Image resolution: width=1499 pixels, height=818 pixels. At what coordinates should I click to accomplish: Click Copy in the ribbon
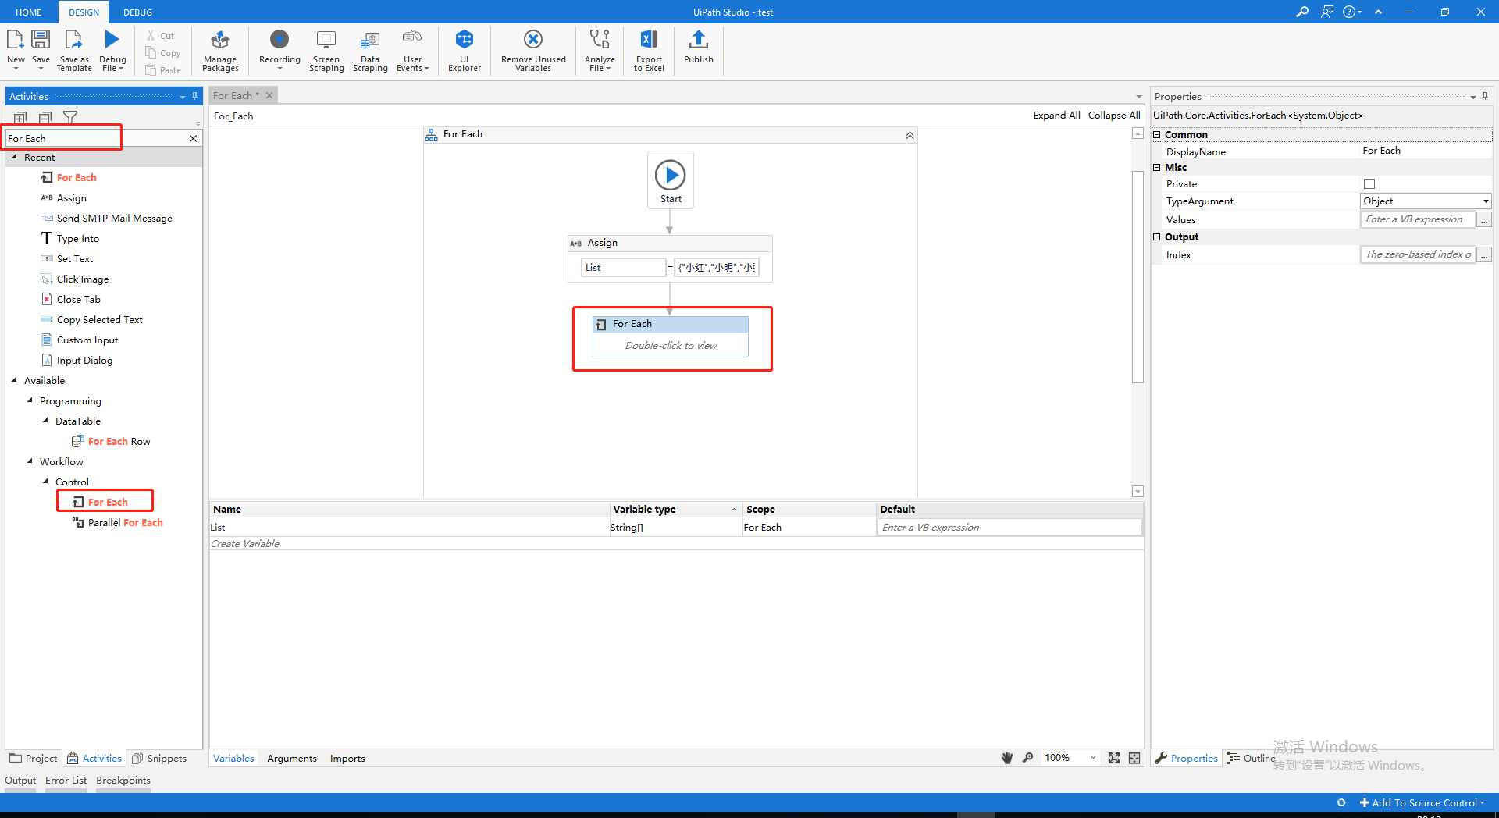[163, 53]
